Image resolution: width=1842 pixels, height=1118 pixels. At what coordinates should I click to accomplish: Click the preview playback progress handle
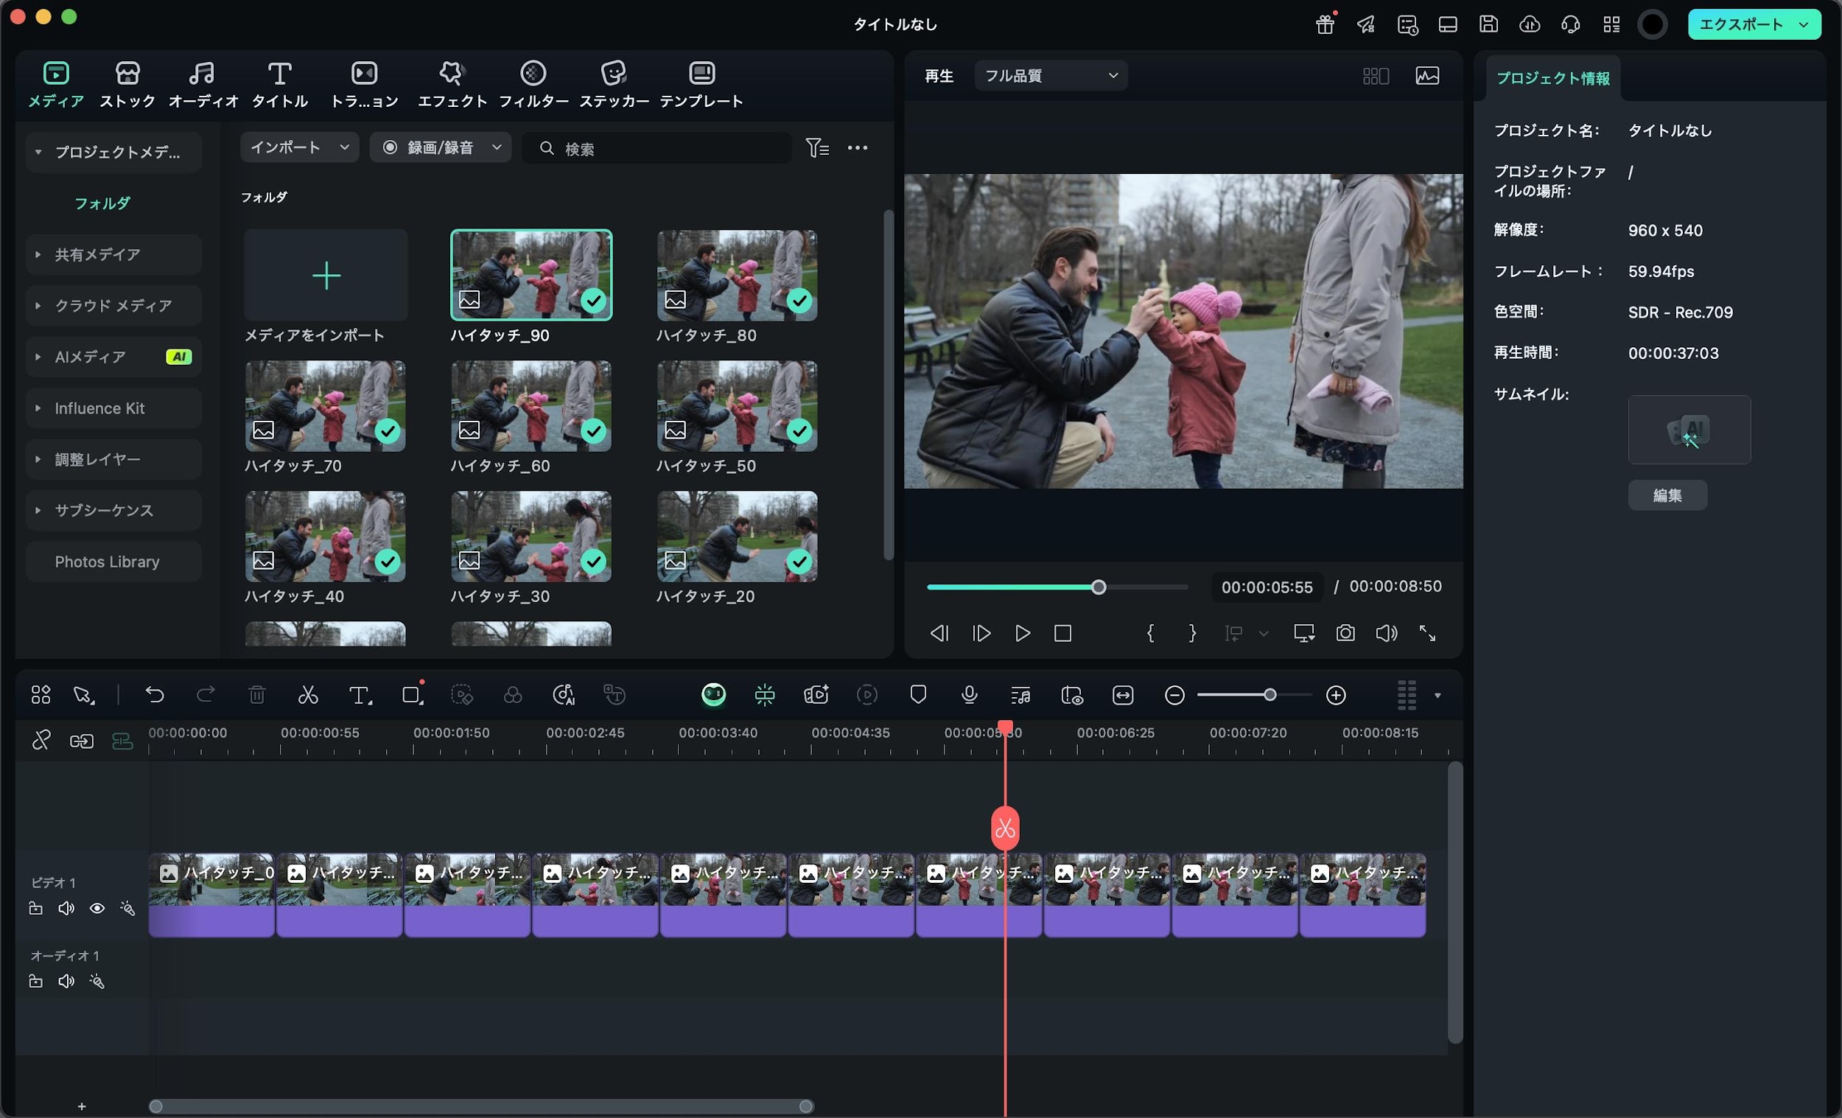coord(1098,587)
